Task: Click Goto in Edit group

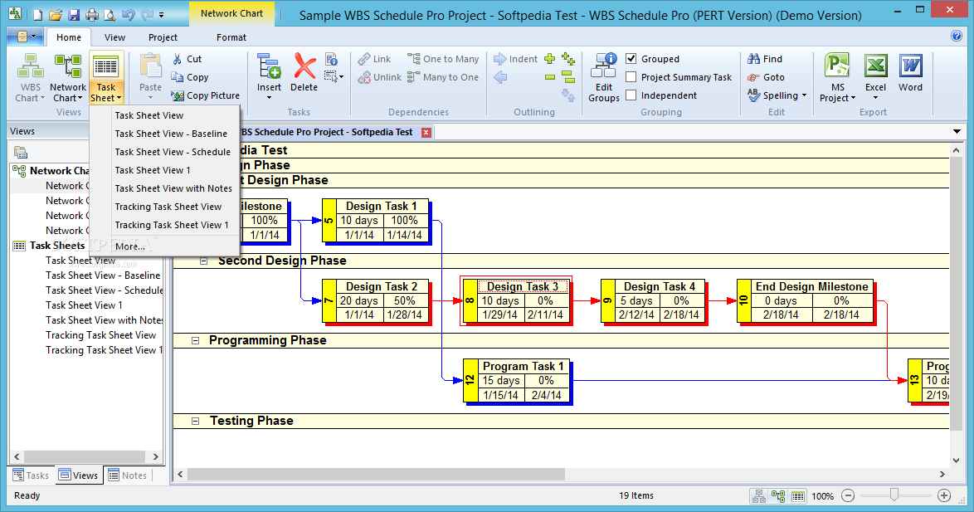Action: [767, 77]
